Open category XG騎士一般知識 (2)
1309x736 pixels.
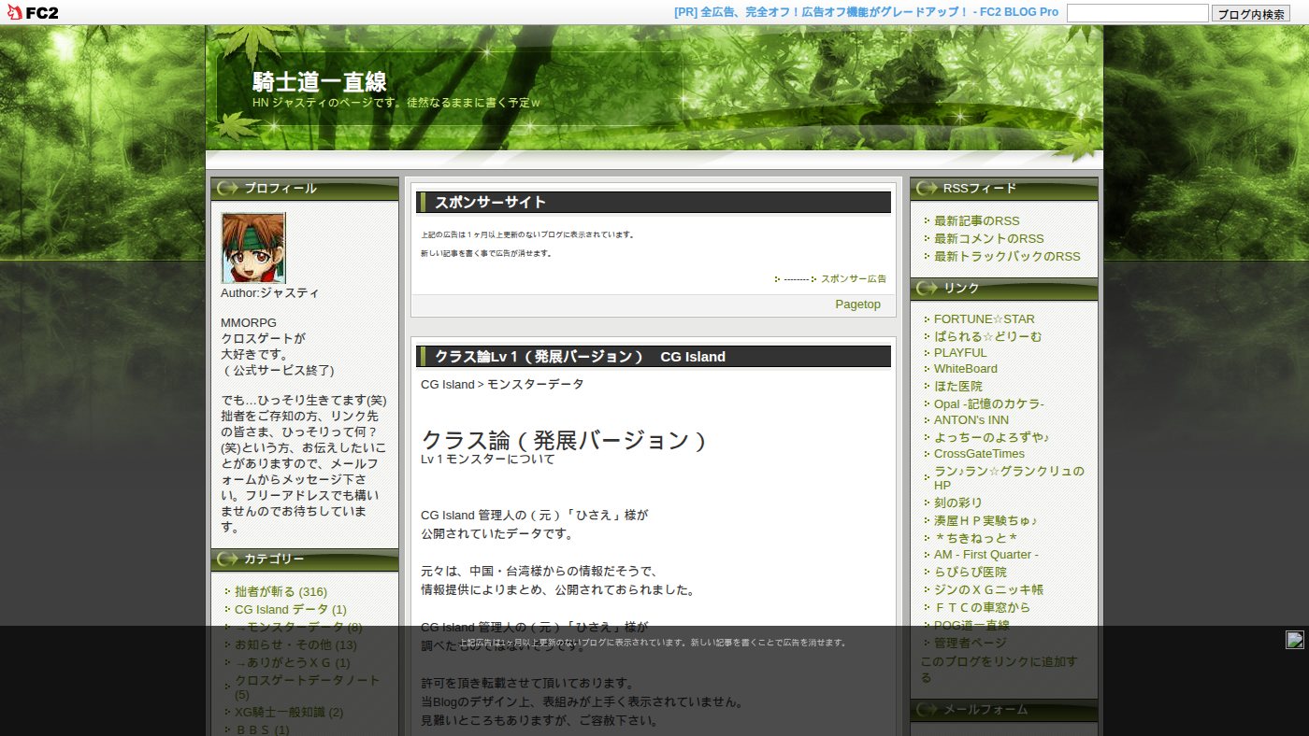click(289, 713)
